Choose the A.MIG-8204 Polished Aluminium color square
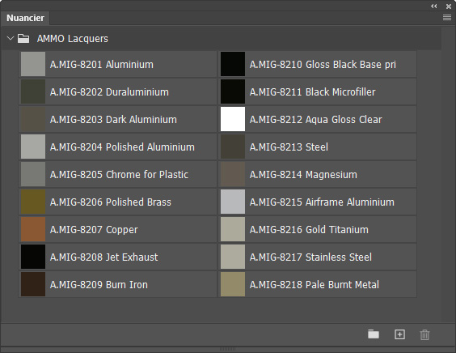 click(x=33, y=147)
